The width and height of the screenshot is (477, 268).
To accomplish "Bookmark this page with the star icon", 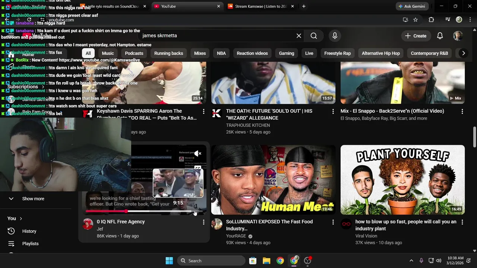I will tap(416, 20).
